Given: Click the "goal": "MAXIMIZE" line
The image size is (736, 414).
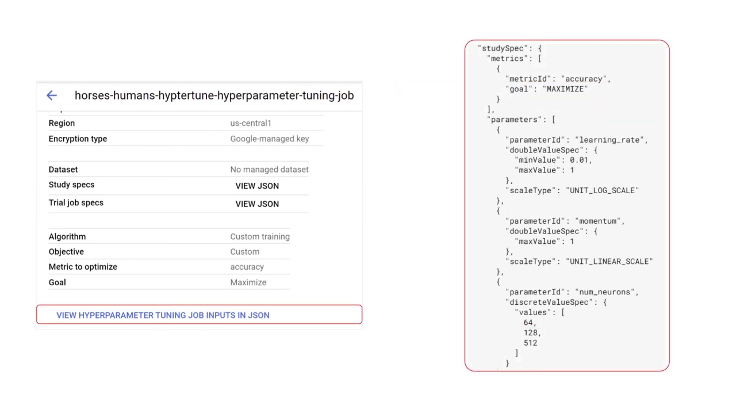Looking at the screenshot, I should coord(547,89).
